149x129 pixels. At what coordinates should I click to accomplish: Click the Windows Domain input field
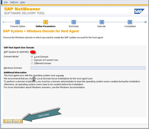[88, 68]
